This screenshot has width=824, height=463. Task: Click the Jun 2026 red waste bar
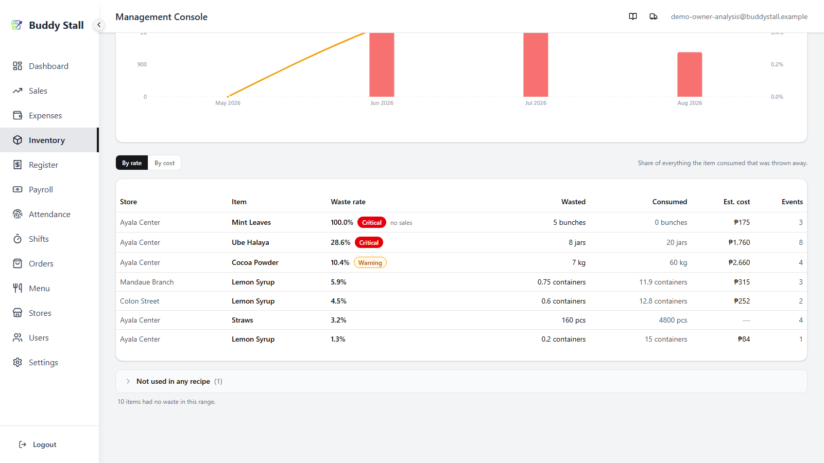382,64
